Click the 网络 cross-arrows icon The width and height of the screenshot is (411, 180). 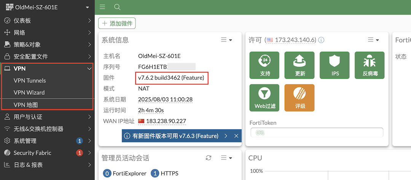click(x=7, y=33)
